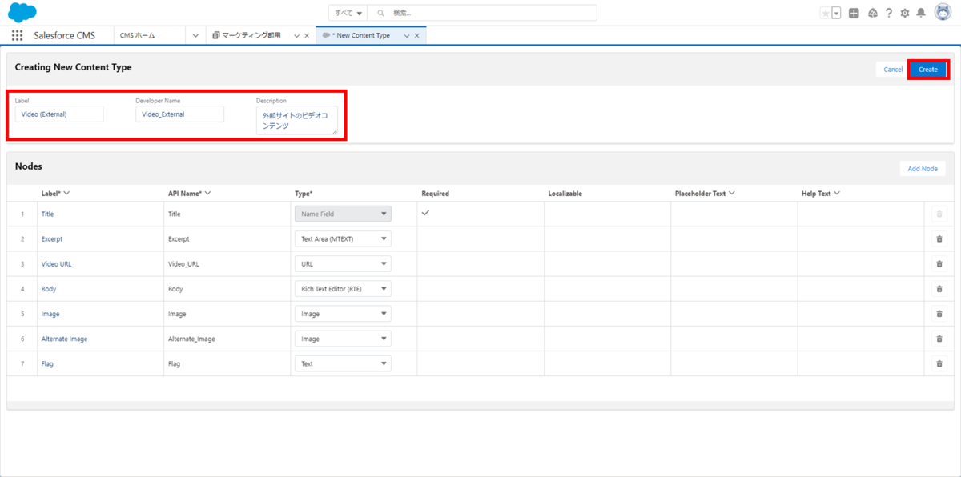
Task: Click the Create button
Action: pyautogui.click(x=928, y=70)
